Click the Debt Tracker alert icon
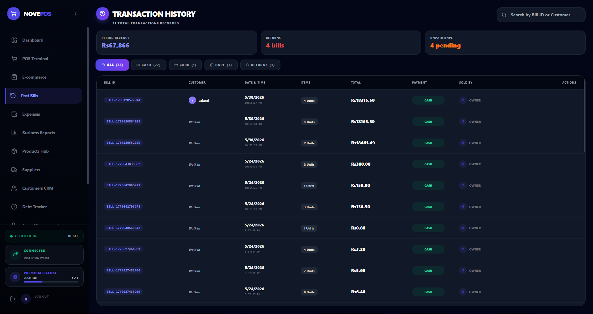The image size is (593, 314). coord(14,207)
